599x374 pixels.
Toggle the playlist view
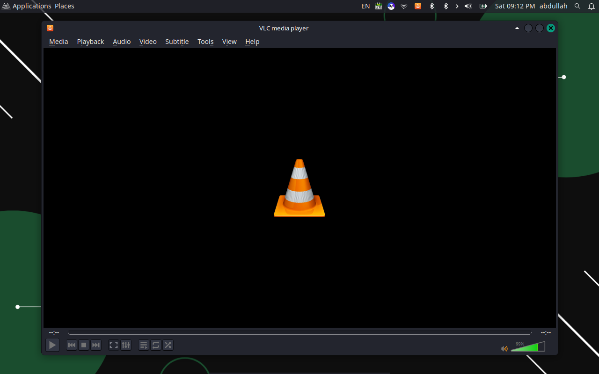coord(144,345)
